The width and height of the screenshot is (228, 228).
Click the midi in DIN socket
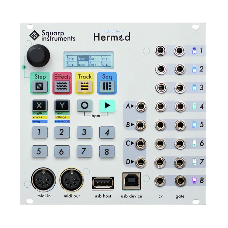(x=43, y=180)
